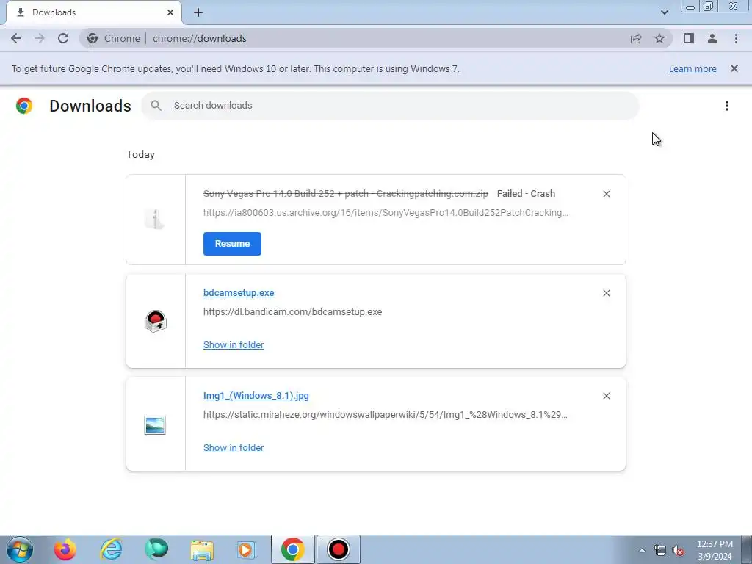Viewport: 752px width, 564px height.
Task: Open the side panel icon
Action: [689, 38]
